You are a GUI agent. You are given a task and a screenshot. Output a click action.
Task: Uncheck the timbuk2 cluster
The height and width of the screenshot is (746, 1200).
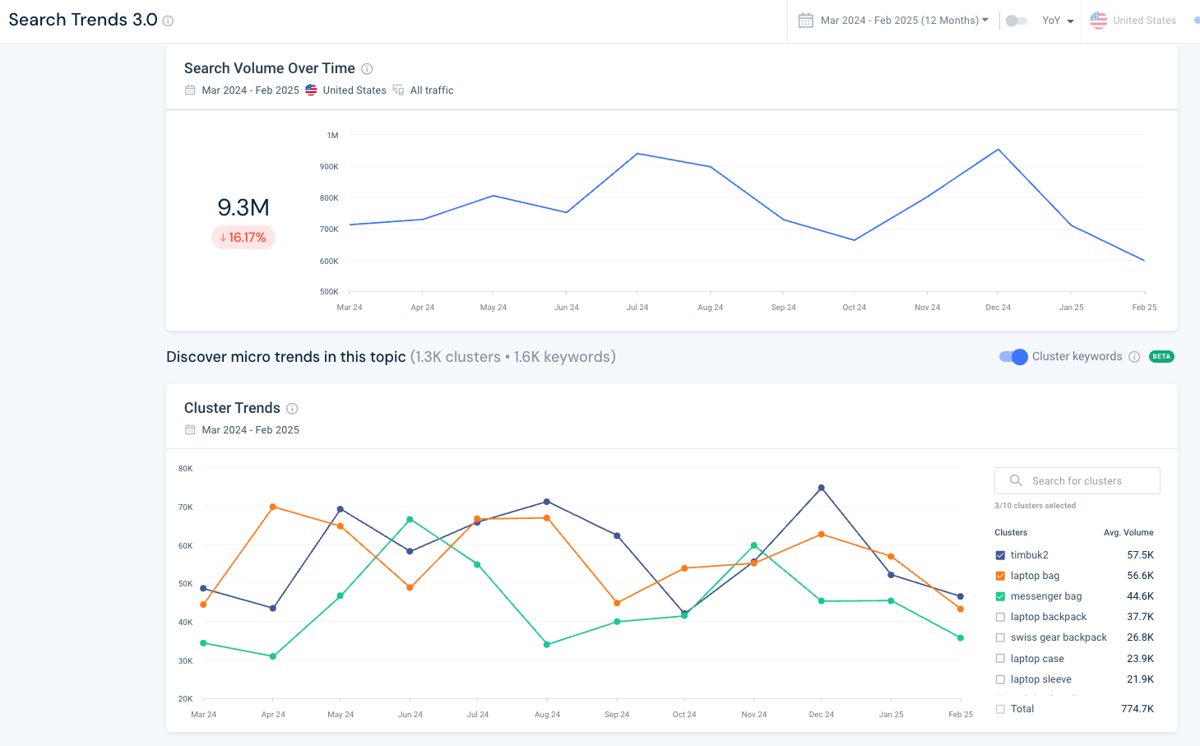(x=1000, y=554)
